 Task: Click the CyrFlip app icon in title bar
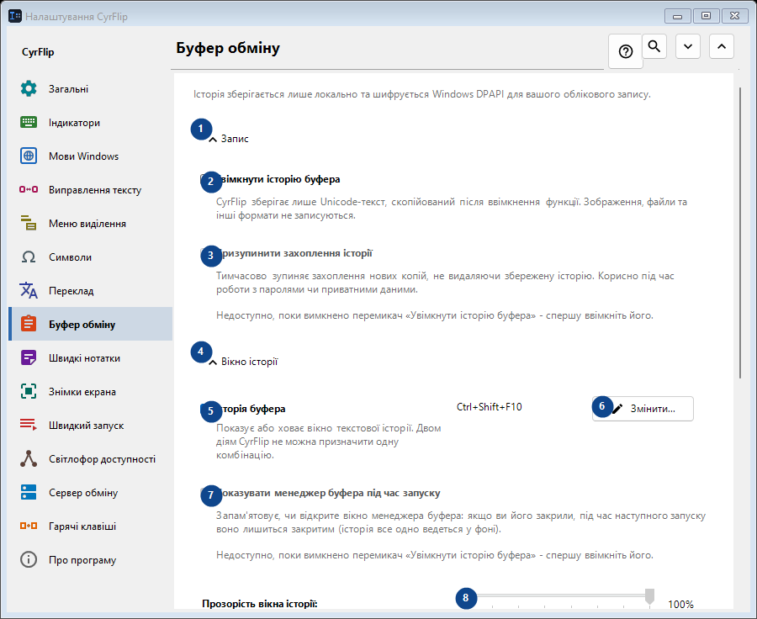pyautogui.click(x=15, y=16)
